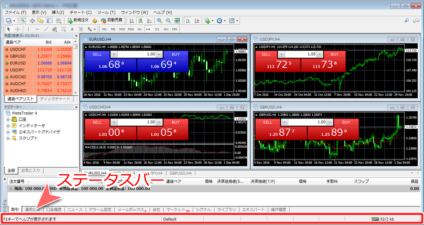Select the crosshair tool
Screen dimensions: 424x225
(18, 29)
